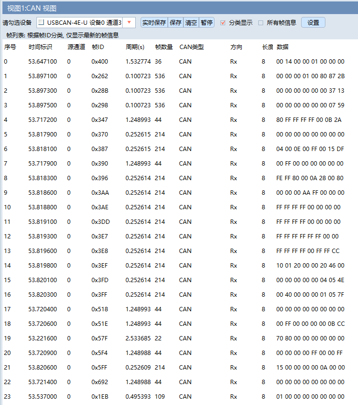Select frame ID 0x400 cell
This screenshot has height=405, width=358.
(100, 62)
